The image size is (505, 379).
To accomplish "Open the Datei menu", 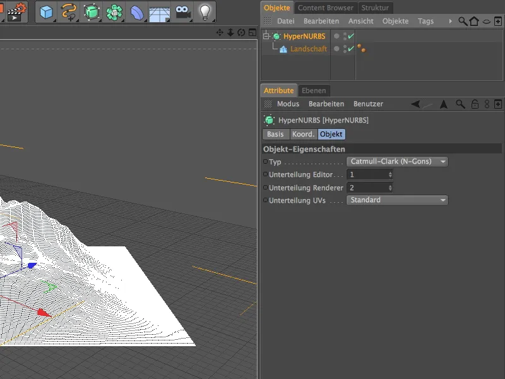I will pos(286,21).
